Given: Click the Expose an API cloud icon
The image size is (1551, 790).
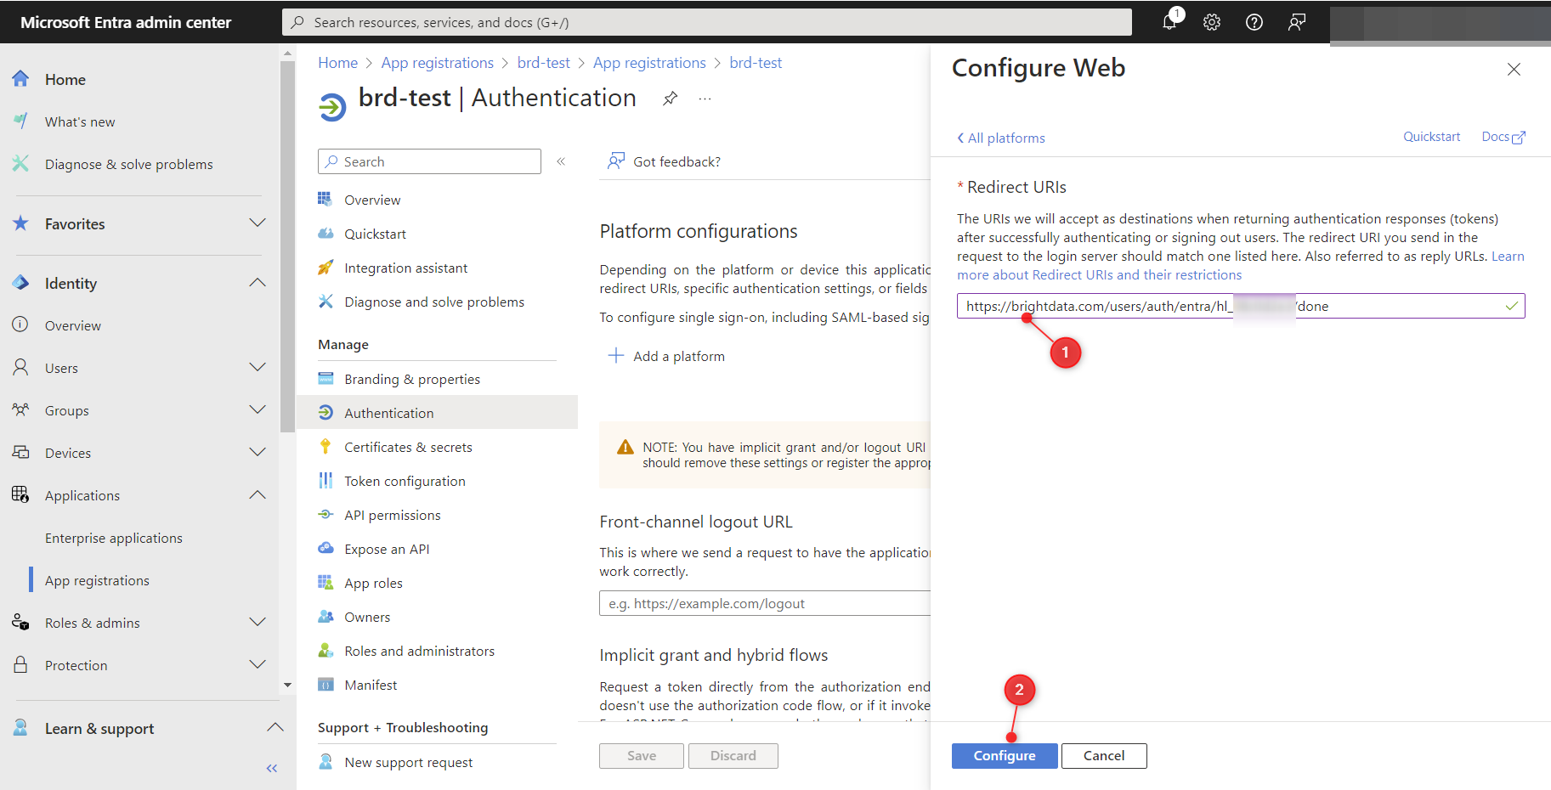Looking at the screenshot, I should pos(325,549).
